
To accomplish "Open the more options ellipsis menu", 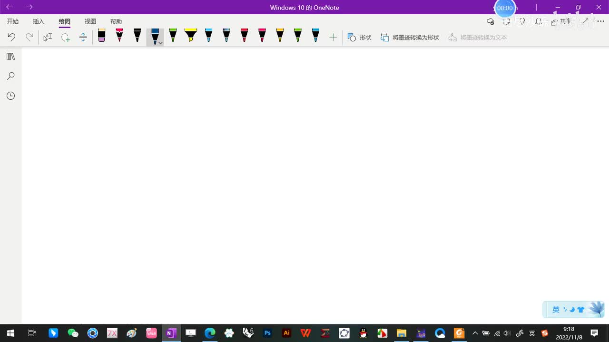I will pyautogui.click(x=600, y=21).
